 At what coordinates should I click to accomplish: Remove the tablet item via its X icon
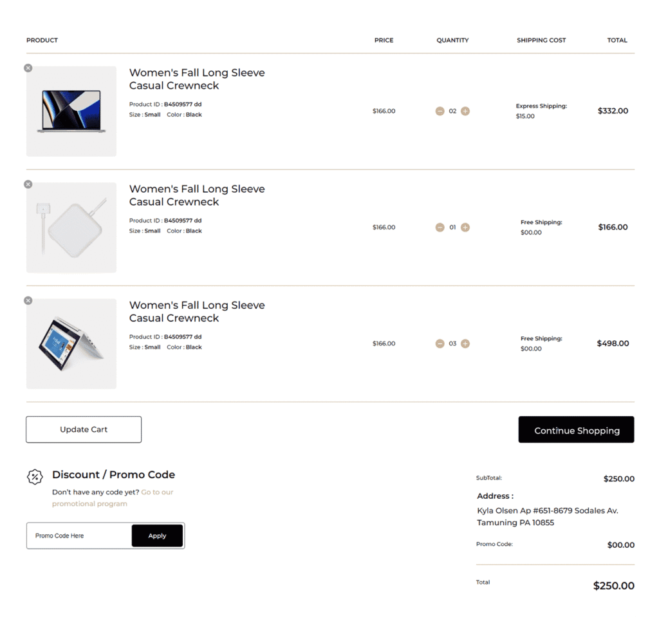click(28, 300)
